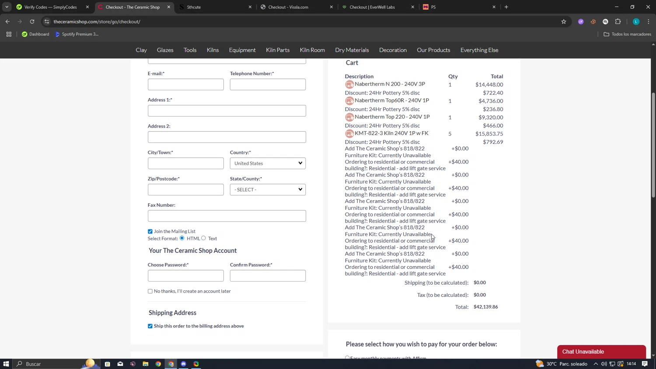
Task: Show hidden system tray icons
Action: click(x=596, y=364)
